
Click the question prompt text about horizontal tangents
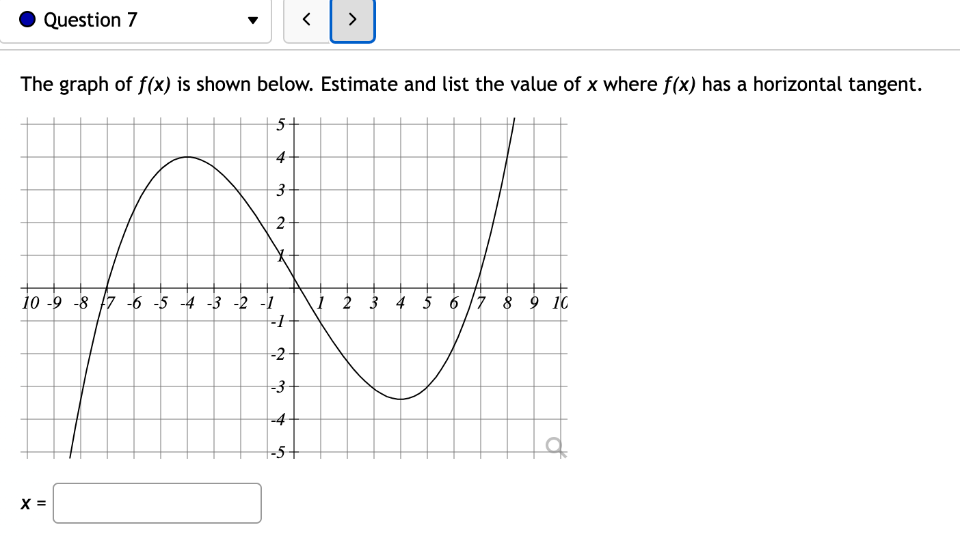click(x=470, y=84)
